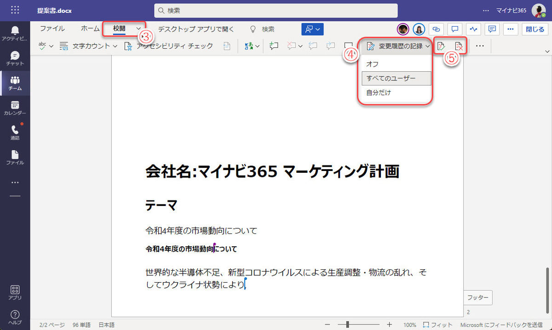Screen dimensions: 552x330
Task: Go to the next comment
Action: [x=331, y=46]
